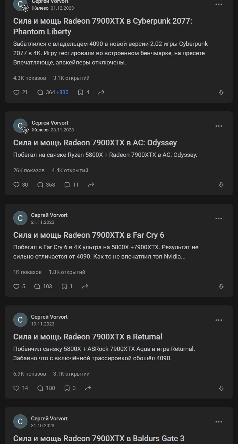Click the down arrow on the Far Cry 6 post
238x444 pixels.
[x=221, y=286]
